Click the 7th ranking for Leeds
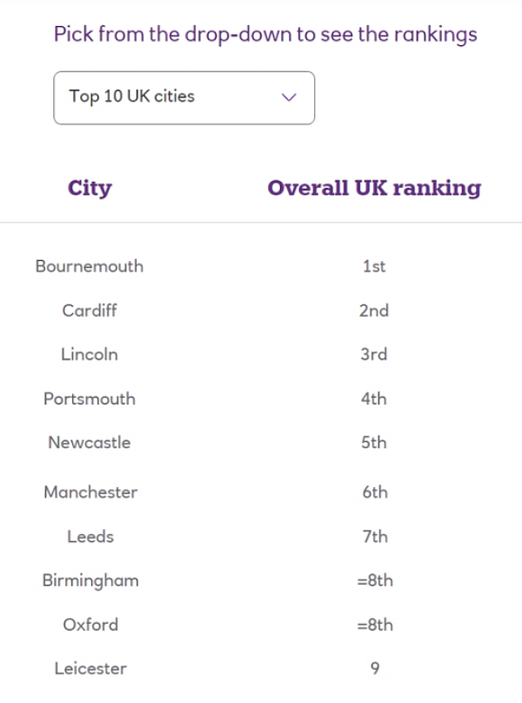Viewport: 522px width, 703px height. tap(375, 537)
